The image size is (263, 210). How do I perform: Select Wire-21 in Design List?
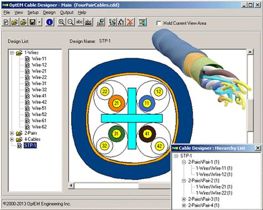pos(39,71)
